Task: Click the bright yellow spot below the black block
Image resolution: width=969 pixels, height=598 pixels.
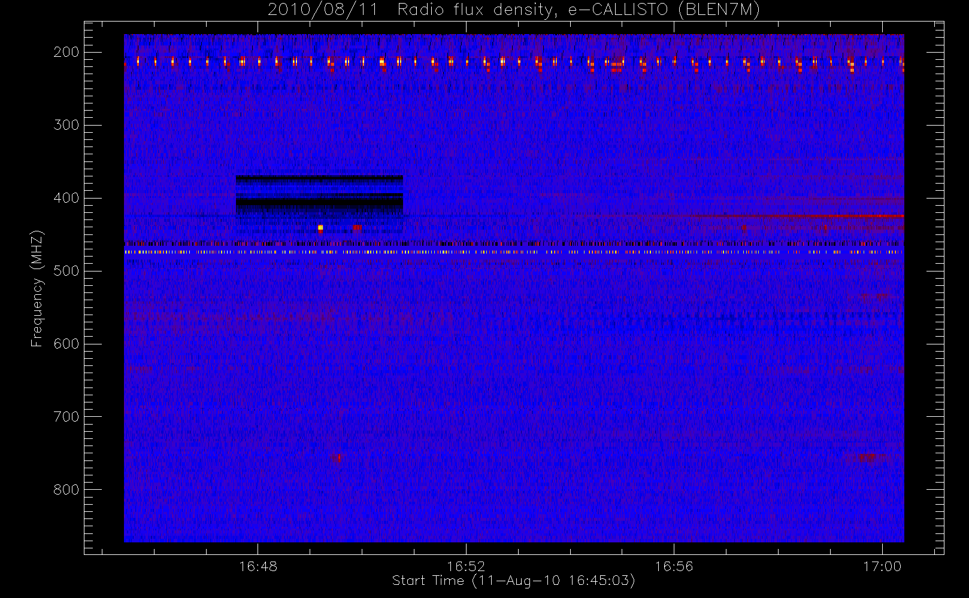Action: coord(320,227)
